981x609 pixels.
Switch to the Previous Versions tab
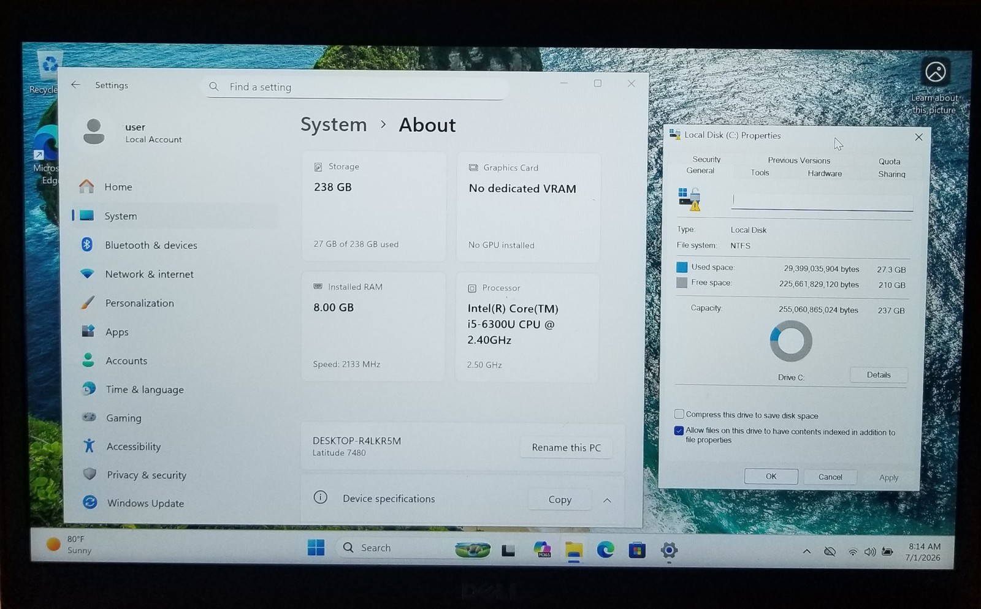(799, 161)
